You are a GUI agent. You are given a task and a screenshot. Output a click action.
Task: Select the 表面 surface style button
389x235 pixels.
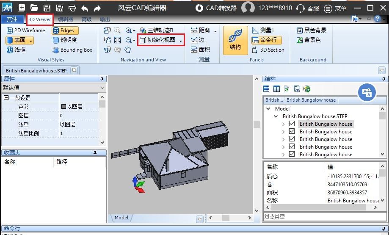(17, 40)
